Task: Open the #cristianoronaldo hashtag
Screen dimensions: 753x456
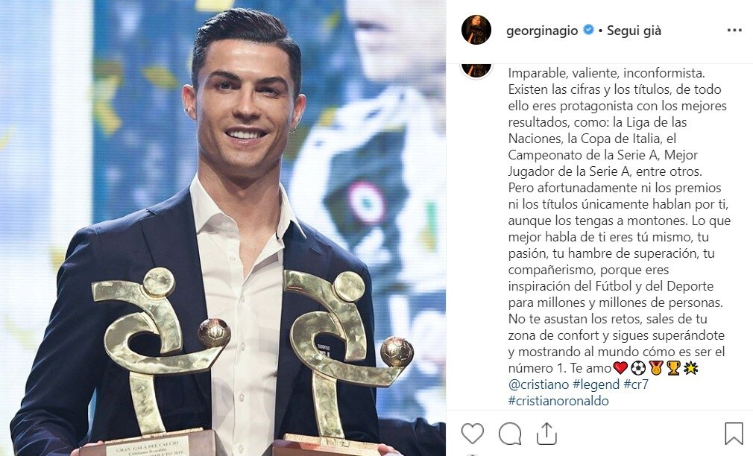Action: pos(558,401)
